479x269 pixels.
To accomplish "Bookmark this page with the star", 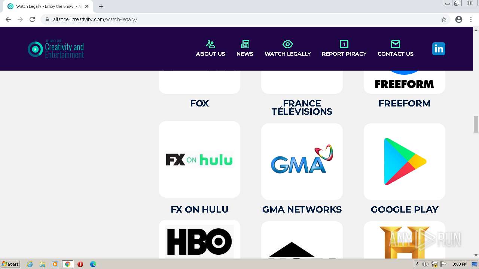I will (444, 19).
